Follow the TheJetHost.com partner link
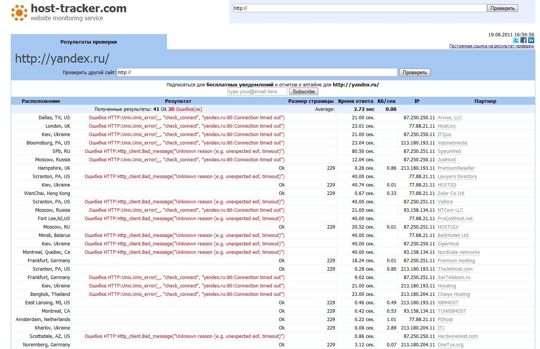The height and width of the screenshot is (349, 540). coord(455,269)
